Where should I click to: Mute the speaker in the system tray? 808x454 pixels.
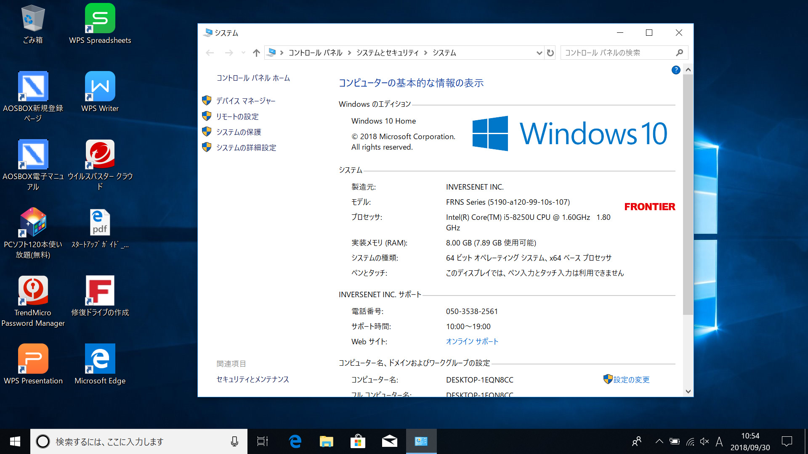tap(704, 441)
